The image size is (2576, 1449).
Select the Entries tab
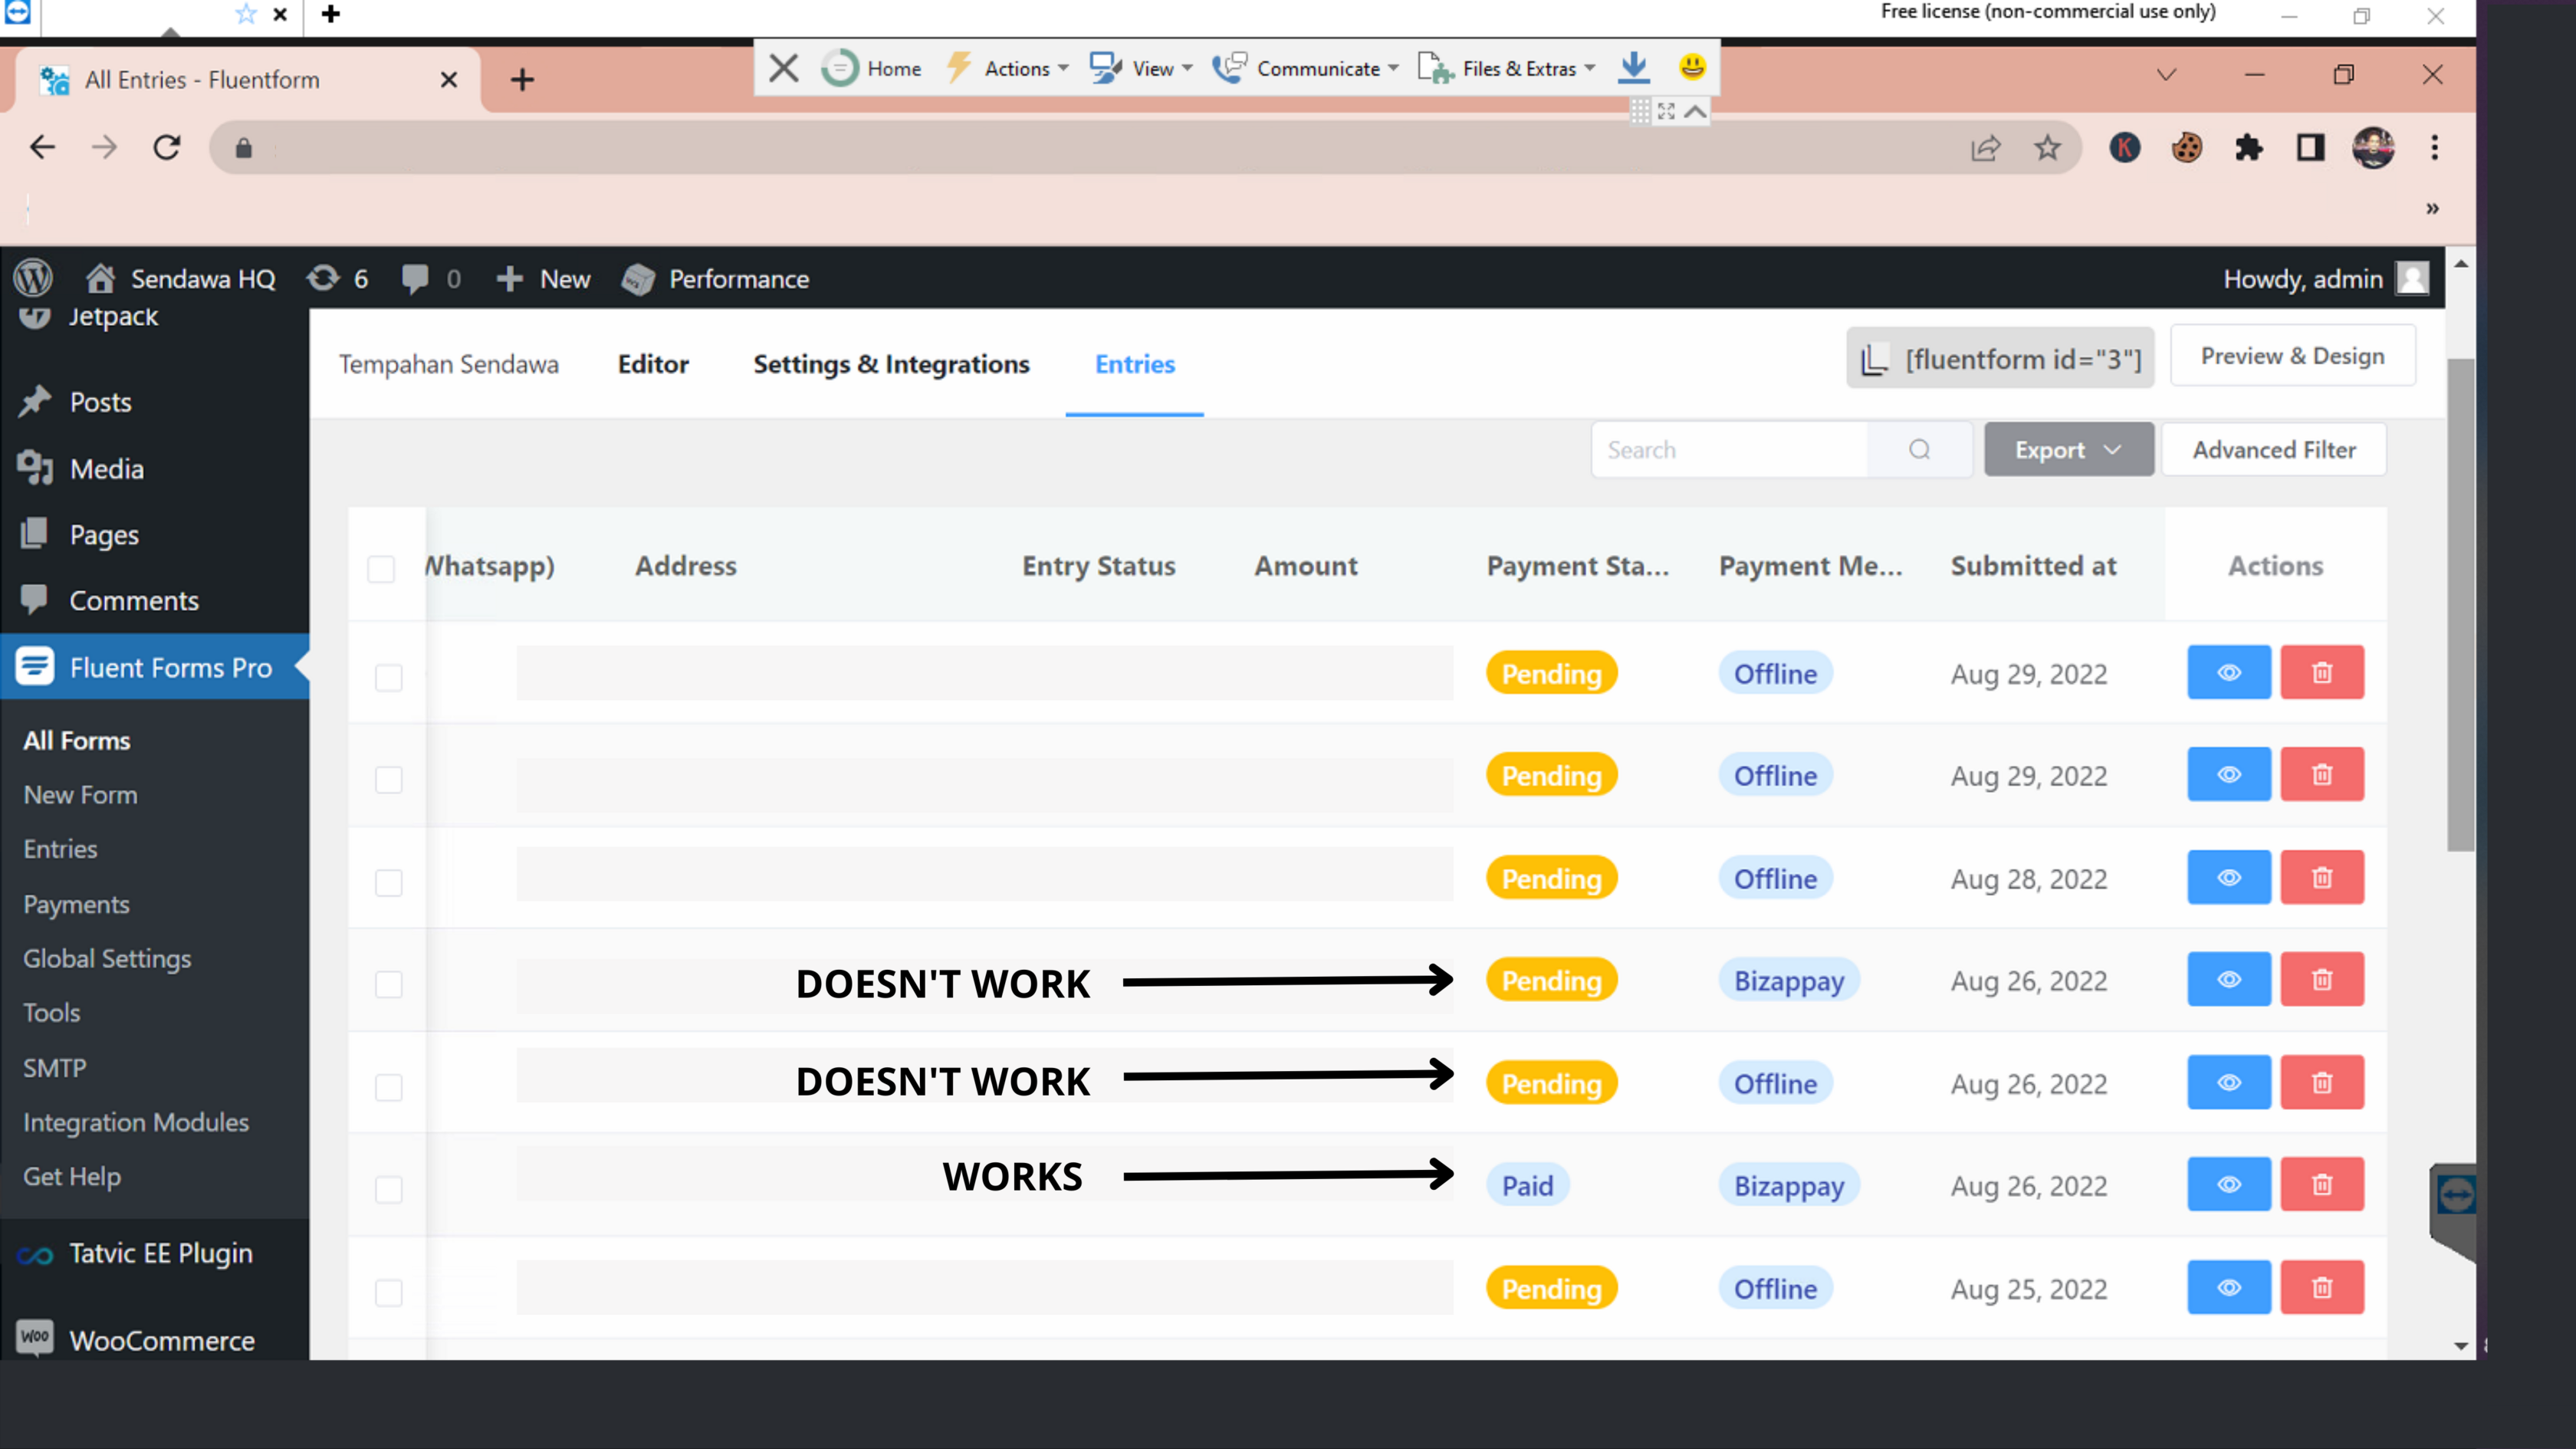(x=1135, y=364)
